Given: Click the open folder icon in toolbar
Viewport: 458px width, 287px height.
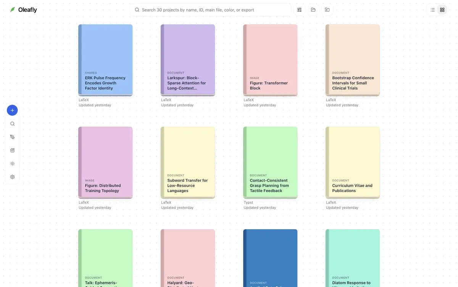Looking at the screenshot, I should pyautogui.click(x=313, y=10).
